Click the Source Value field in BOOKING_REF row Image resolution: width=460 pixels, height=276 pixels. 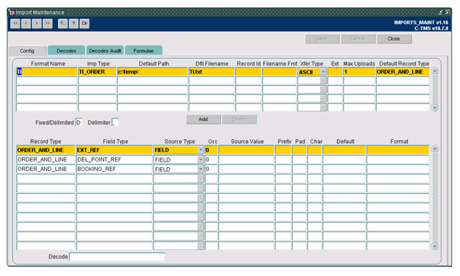click(246, 169)
